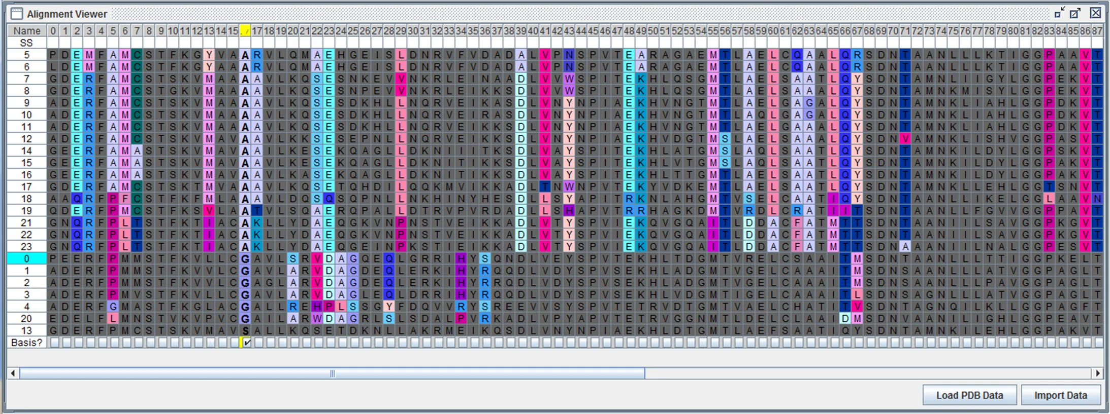The width and height of the screenshot is (1110, 414).
Task: Select the yellow highlighted column 16 header
Action: (x=245, y=31)
